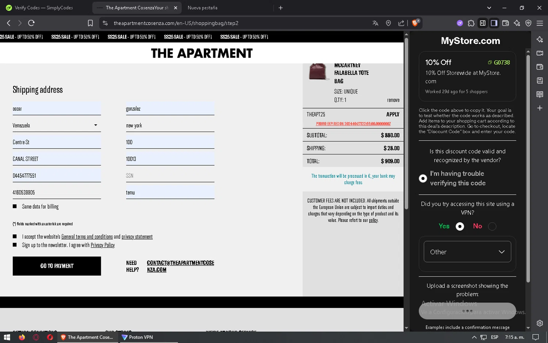The width and height of the screenshot is (548, 343).
Task: Open Brave Talk camera icon in sidebar
Action: coord(540,53)
